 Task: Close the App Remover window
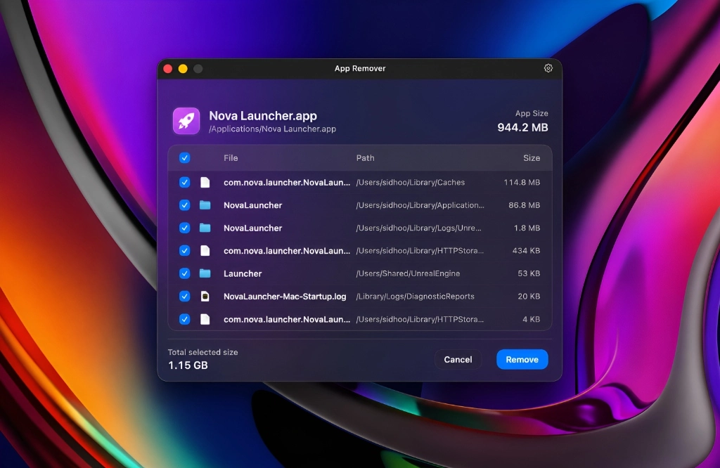[x=168, y=69]
